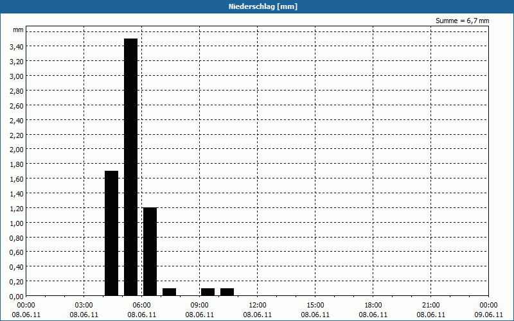Click the 3,20 y-axis label
This screenshot has height=321, width=514.
[x=17, y=62]
